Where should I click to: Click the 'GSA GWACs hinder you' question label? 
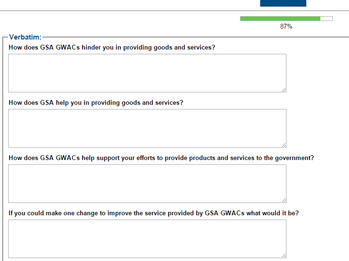click(x=112, y=48)
